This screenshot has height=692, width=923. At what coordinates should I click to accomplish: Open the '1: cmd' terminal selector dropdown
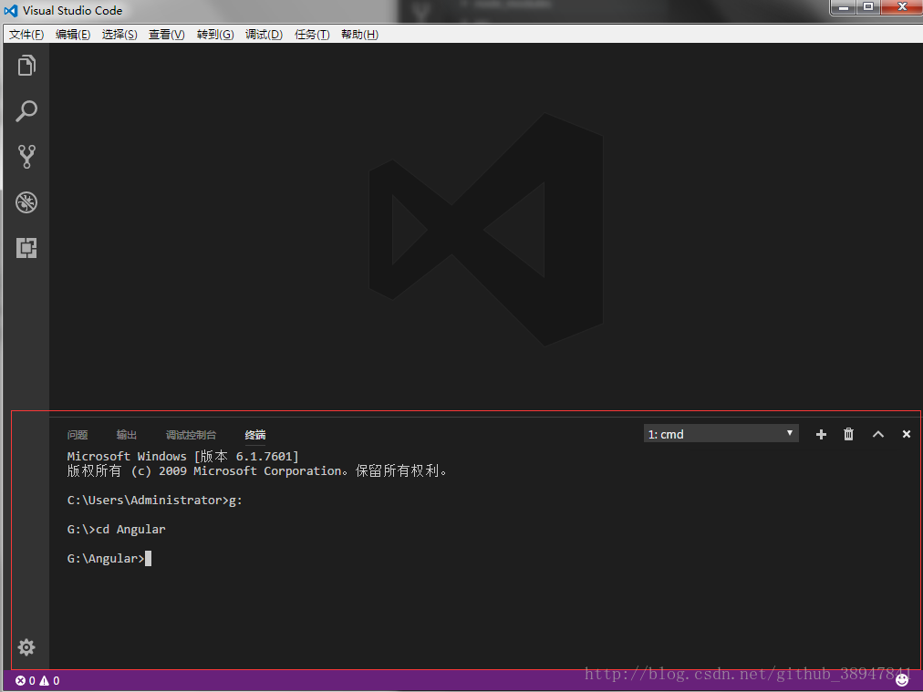click(721, 434)
